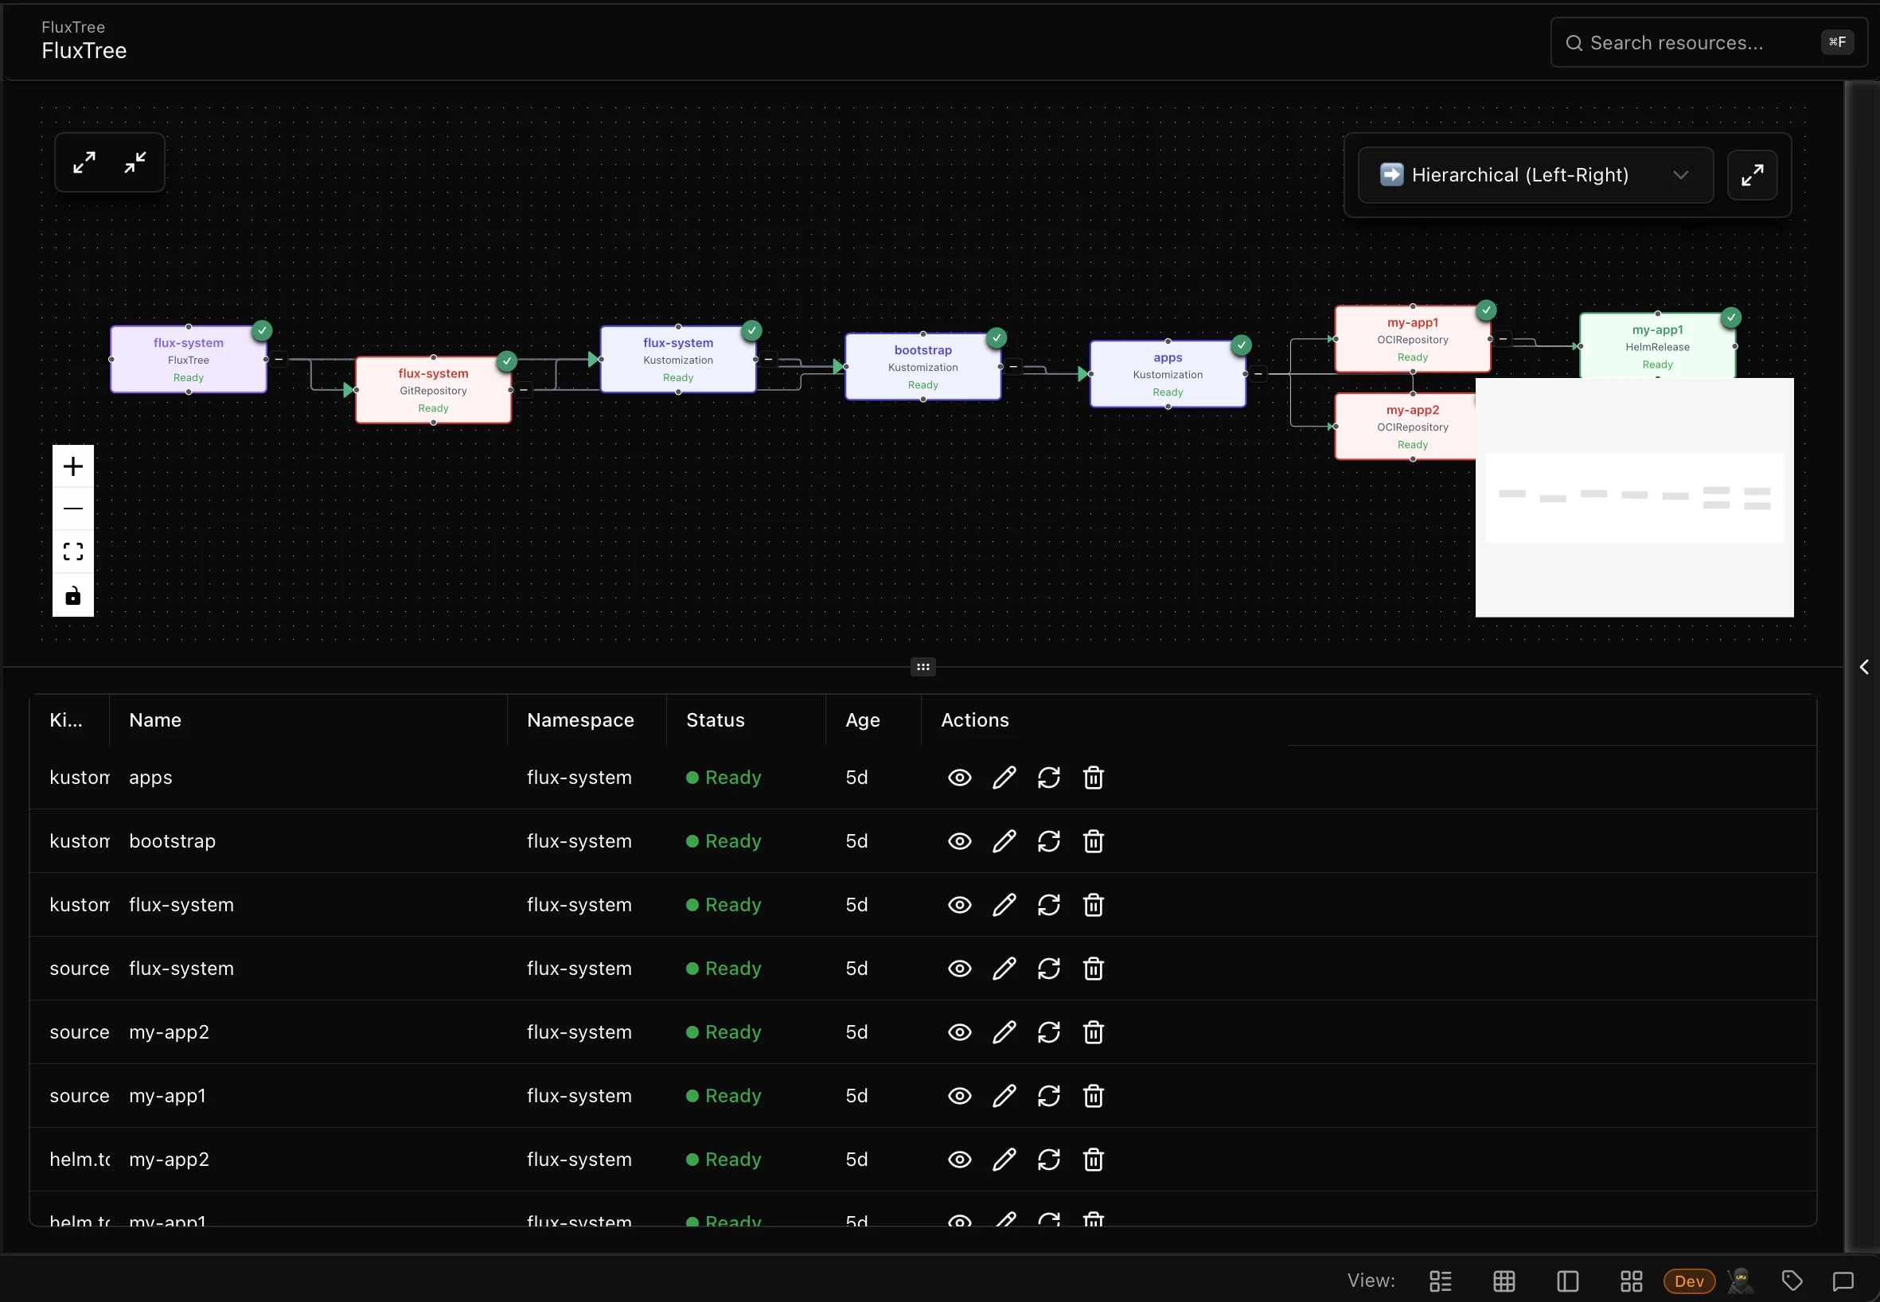Show details of the flux-system source with the eye icon
Image resolution: width=1880 pixels, height=1302 pixels.
click(959, 969)
